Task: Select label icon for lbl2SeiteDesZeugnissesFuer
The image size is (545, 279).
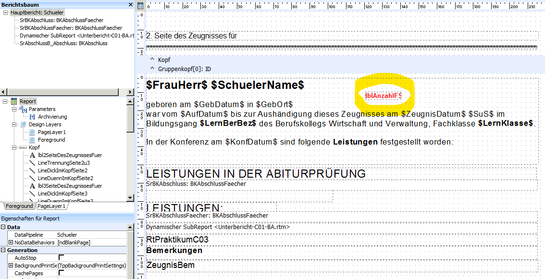Action: pos(32,155)
